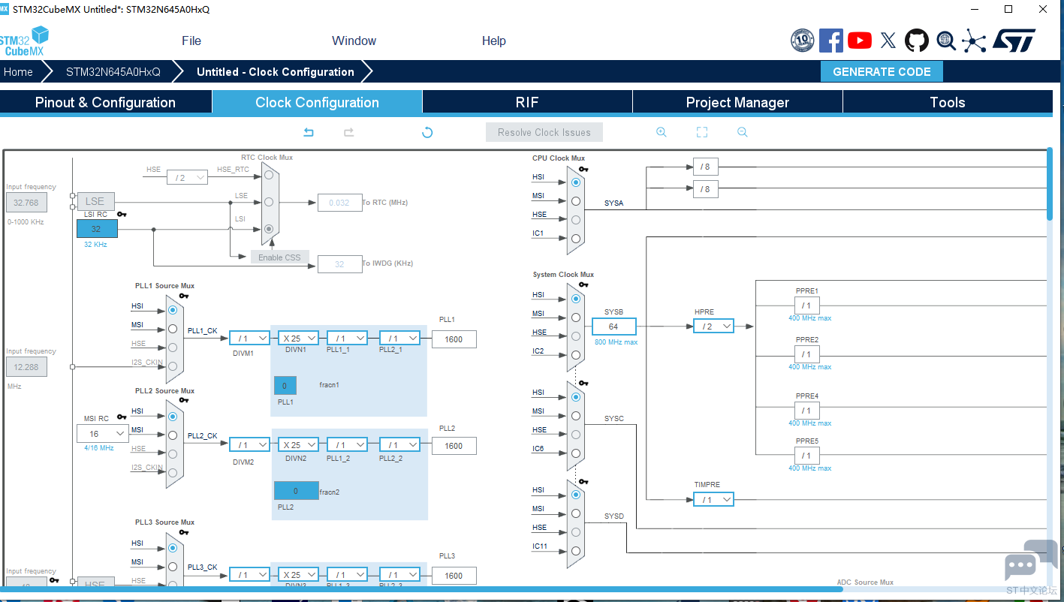
Task: Click the SYSB frequency field showing 64
Action: tap(613, 327)
